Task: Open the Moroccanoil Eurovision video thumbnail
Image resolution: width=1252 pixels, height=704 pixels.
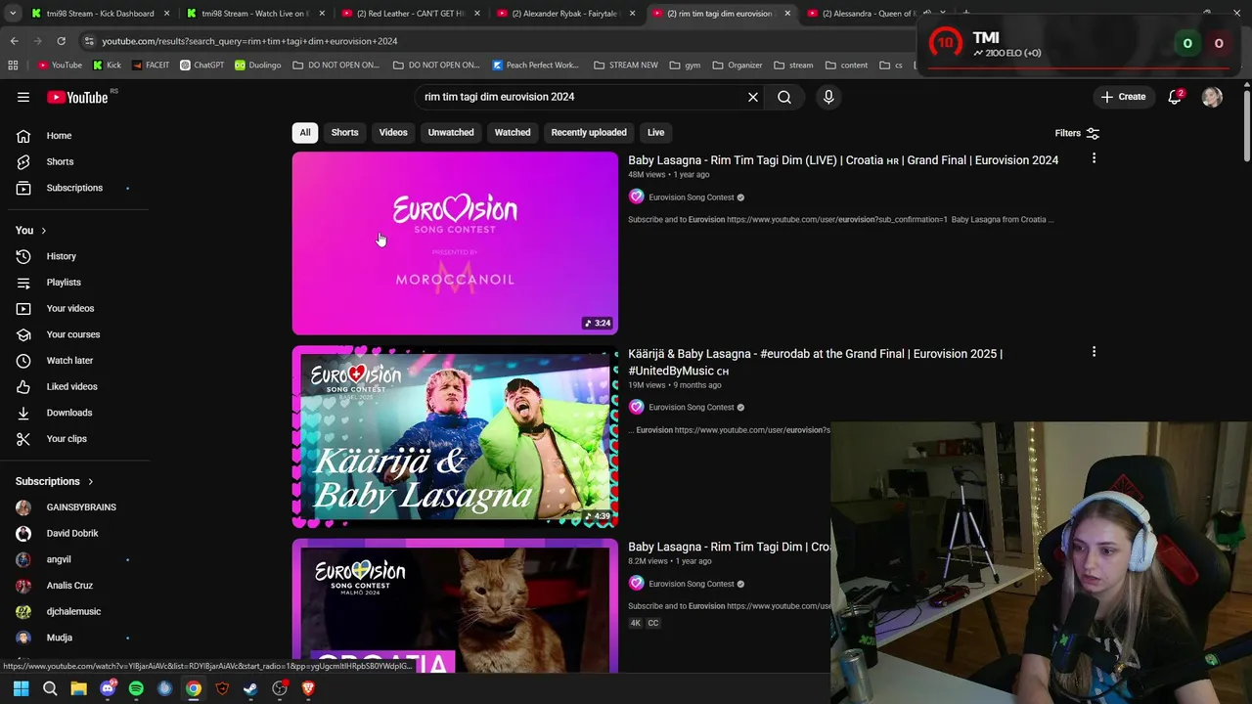Action: [x=455, y=243]
